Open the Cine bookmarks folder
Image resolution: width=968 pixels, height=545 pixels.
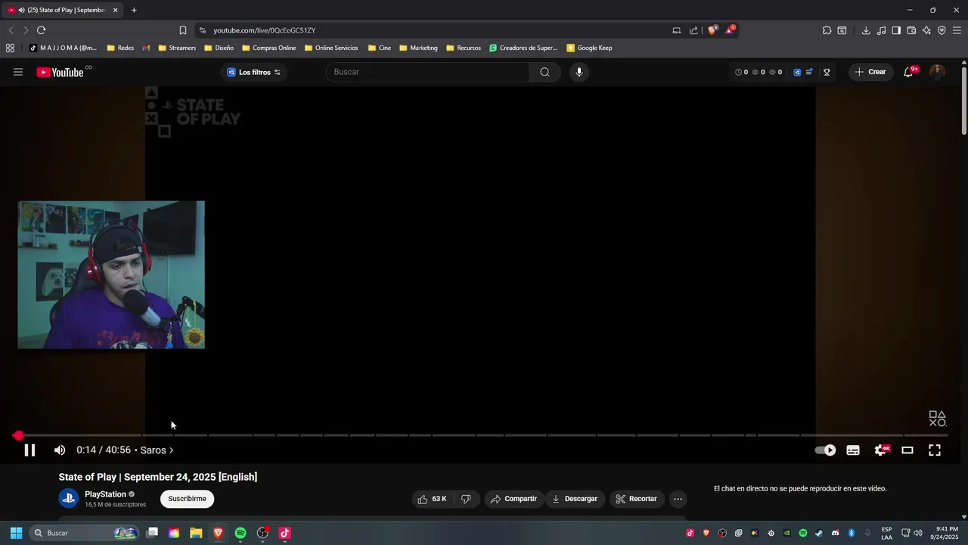pyautogui.click(x=380, y=48)
